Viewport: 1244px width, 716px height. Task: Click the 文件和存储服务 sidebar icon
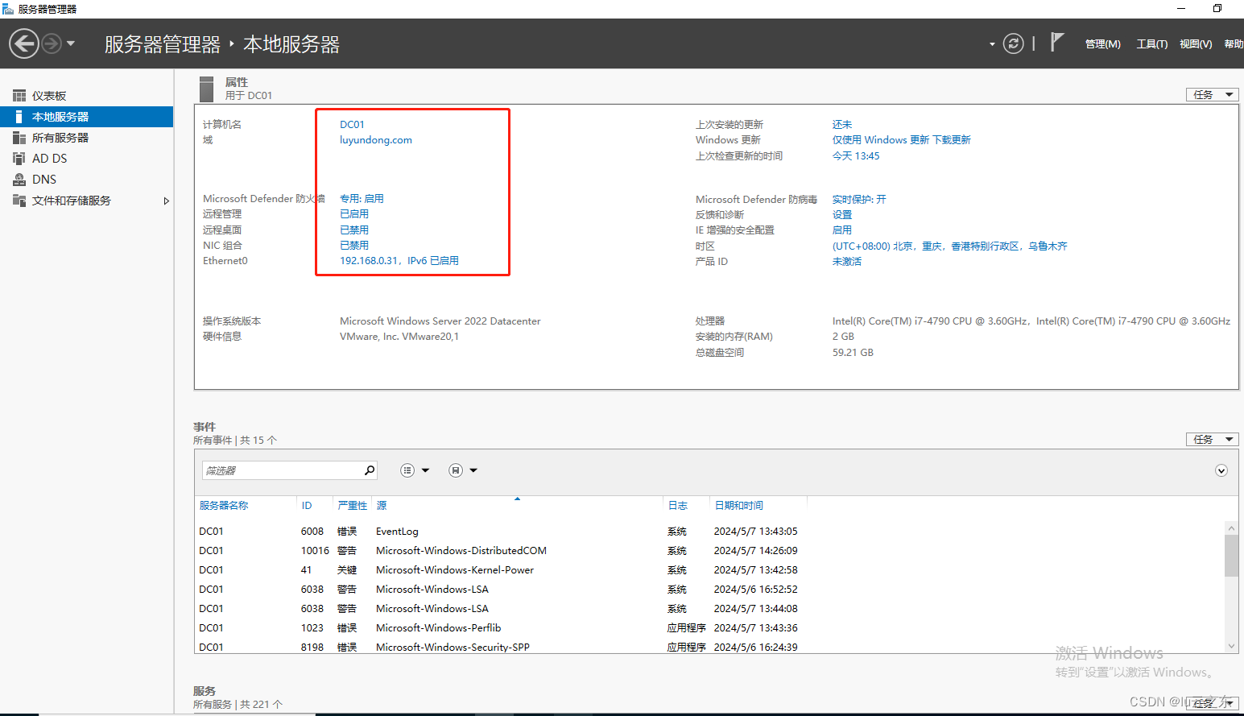(x=19, y=201)
